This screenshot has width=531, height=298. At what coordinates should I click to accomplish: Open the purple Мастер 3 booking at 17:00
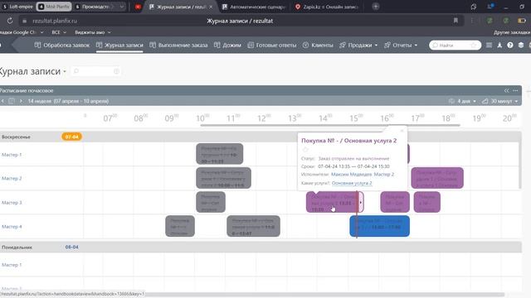click(427, 202)
